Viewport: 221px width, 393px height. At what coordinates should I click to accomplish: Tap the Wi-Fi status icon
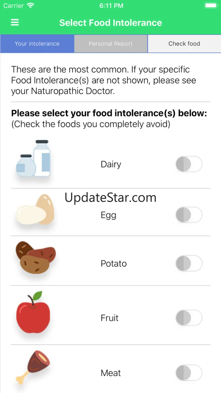tap(30, 6)
